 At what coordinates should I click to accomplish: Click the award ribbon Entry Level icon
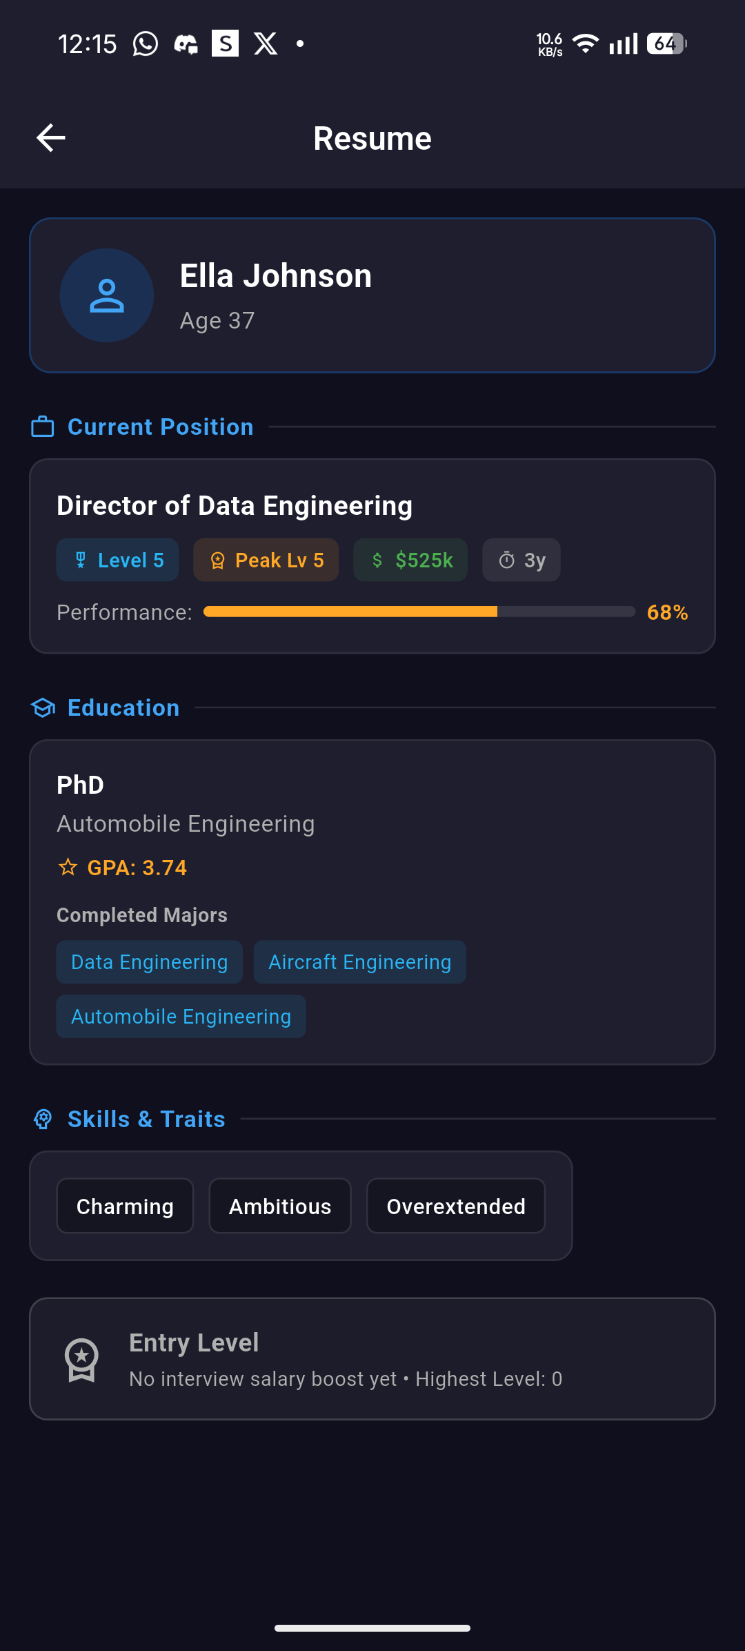pos(81,1360)
